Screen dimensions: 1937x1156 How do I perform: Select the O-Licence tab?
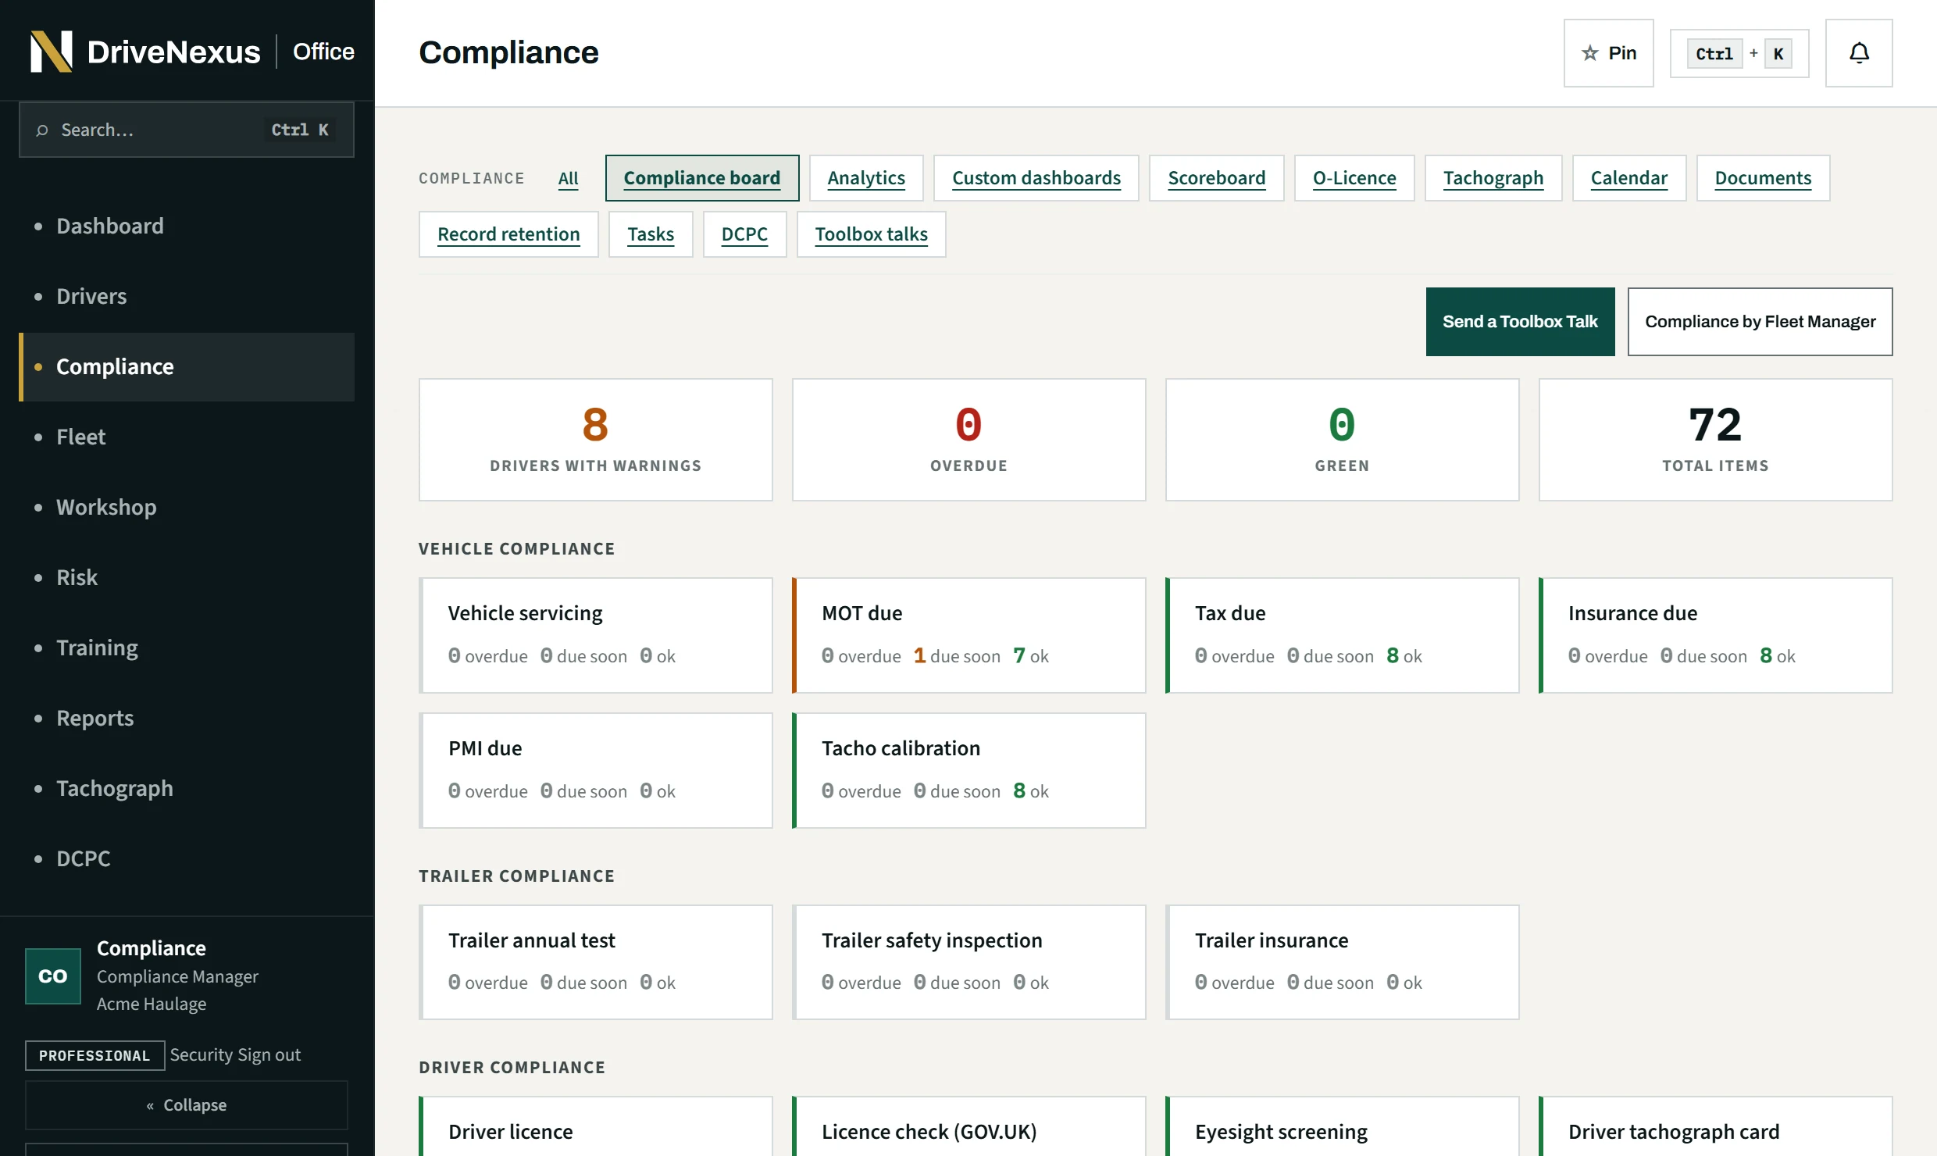point(1354,178)
